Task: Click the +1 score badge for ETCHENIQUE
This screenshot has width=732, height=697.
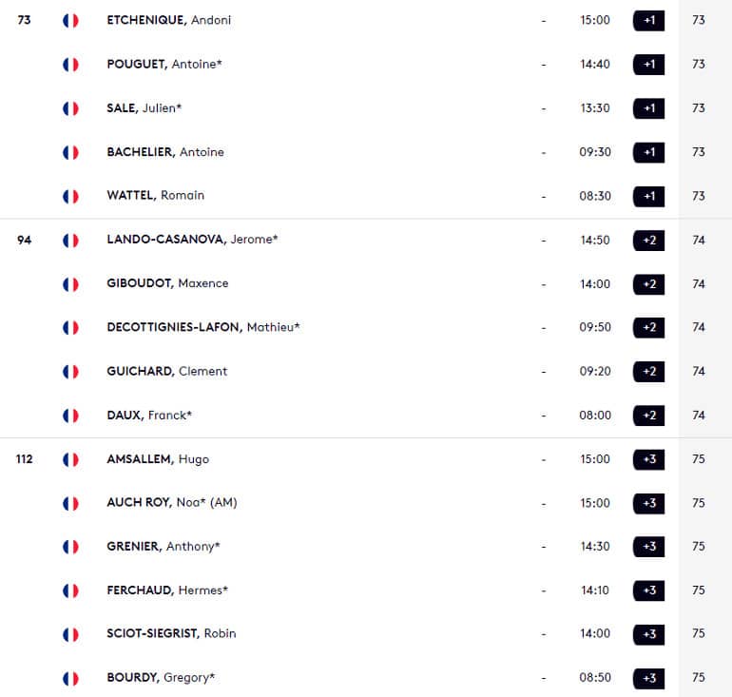Action: (x=649, y=21)
